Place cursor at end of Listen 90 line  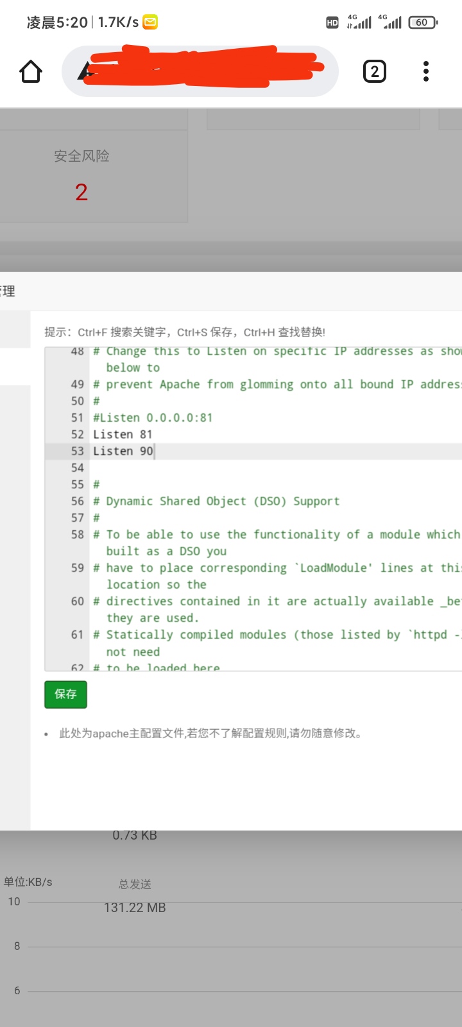point(154,451)
